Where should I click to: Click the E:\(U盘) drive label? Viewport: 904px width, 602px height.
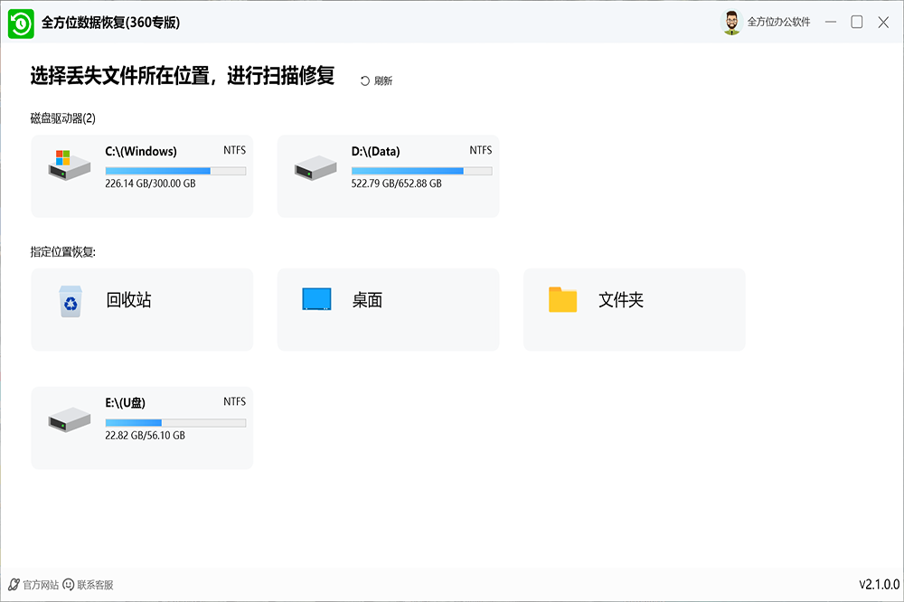pos(126,403)
